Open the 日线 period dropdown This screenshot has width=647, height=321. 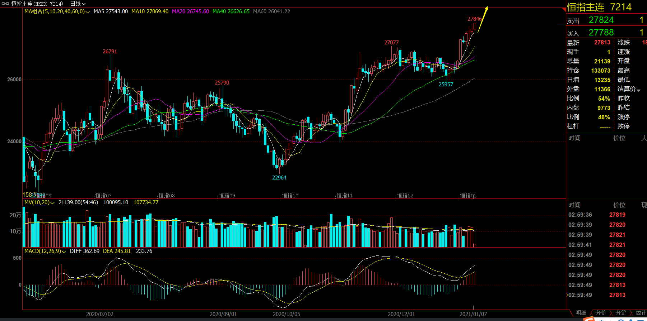(78, 4)
